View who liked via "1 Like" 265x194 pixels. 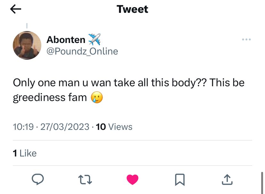coord(25,153)
